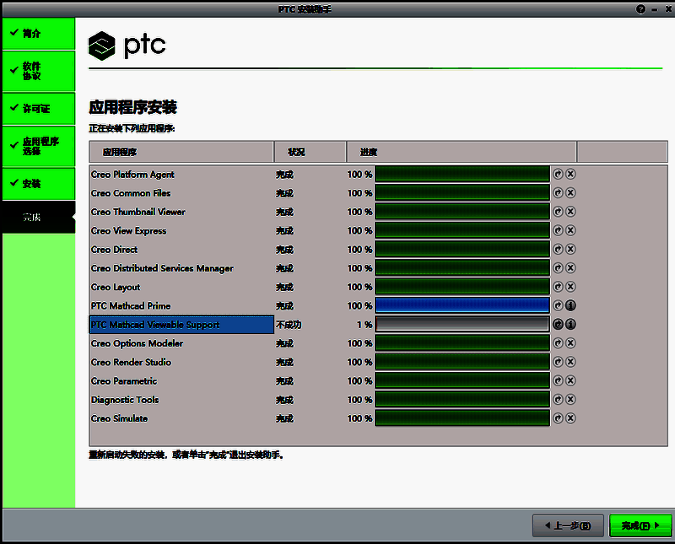The height and width of the screenshot is (544, 675).
Task: Click the 应用程序 column header
Action: (181, 153)
